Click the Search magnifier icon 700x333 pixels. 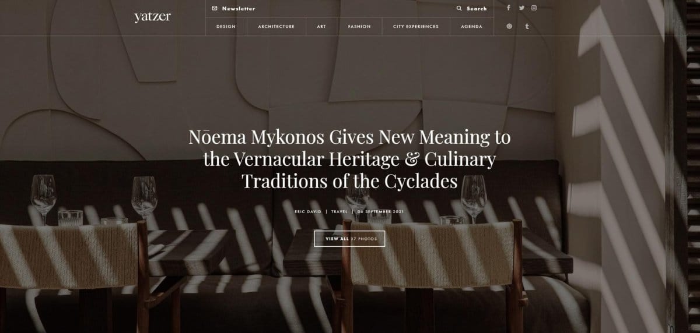[459, 9]
